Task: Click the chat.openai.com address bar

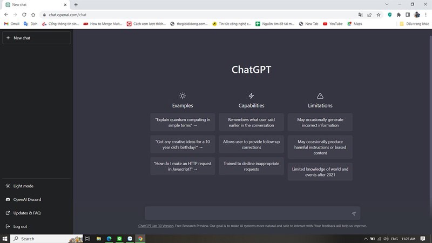Action: 198,15
